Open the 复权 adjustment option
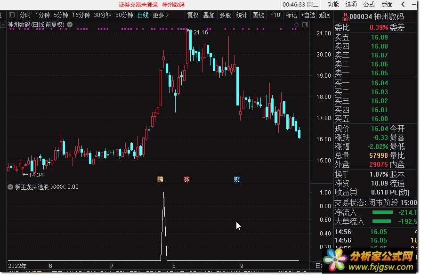Viewport: 421px width, 275px height. point(193,16)
